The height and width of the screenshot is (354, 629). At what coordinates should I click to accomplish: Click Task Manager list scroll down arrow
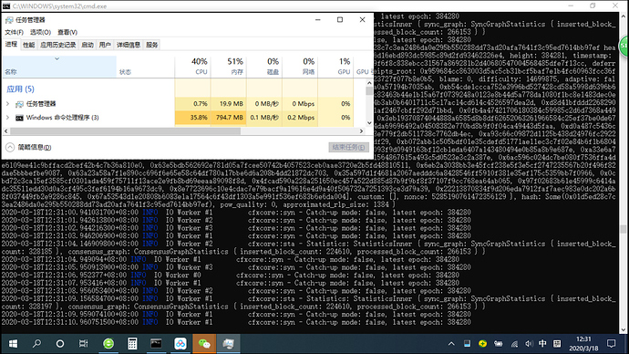point(369,123)
